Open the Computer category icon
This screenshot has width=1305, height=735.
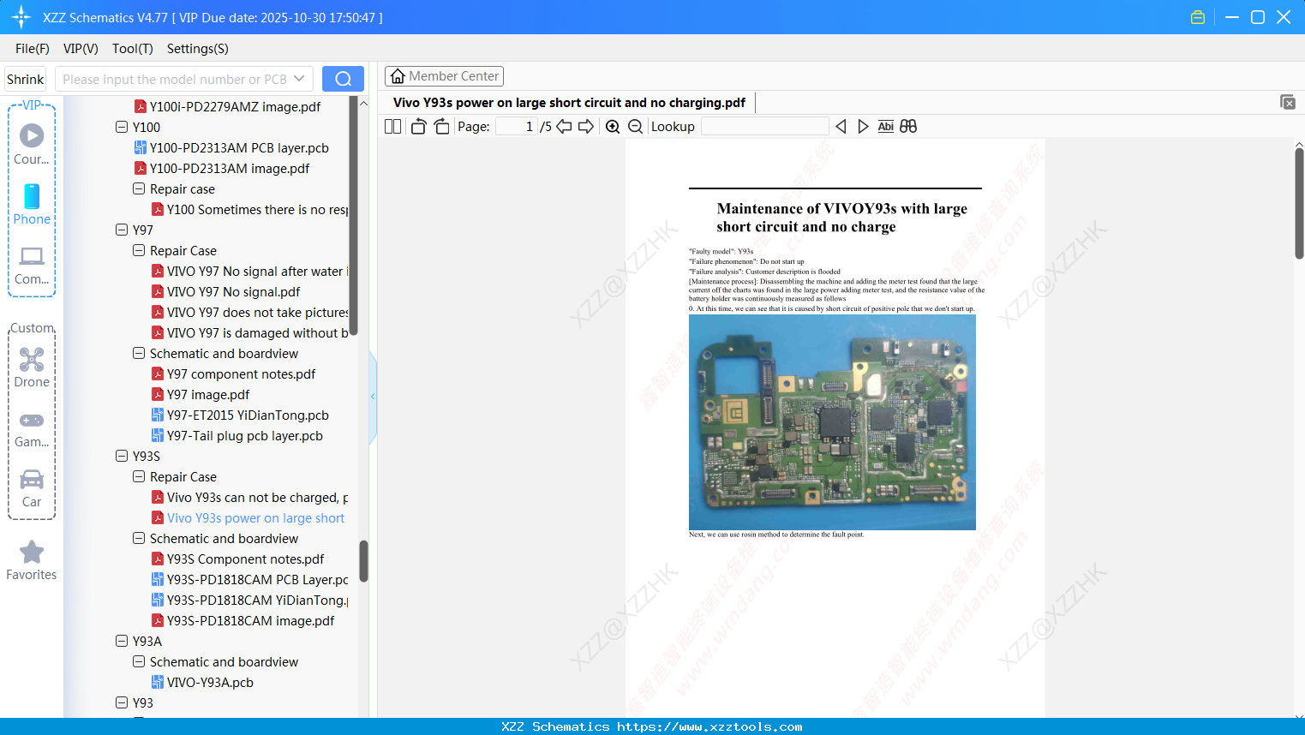(32, 265)
